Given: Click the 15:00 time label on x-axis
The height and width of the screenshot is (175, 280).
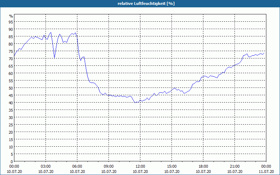Looking at the screenshot, I should pyautogui.click(x=172, y=167).
